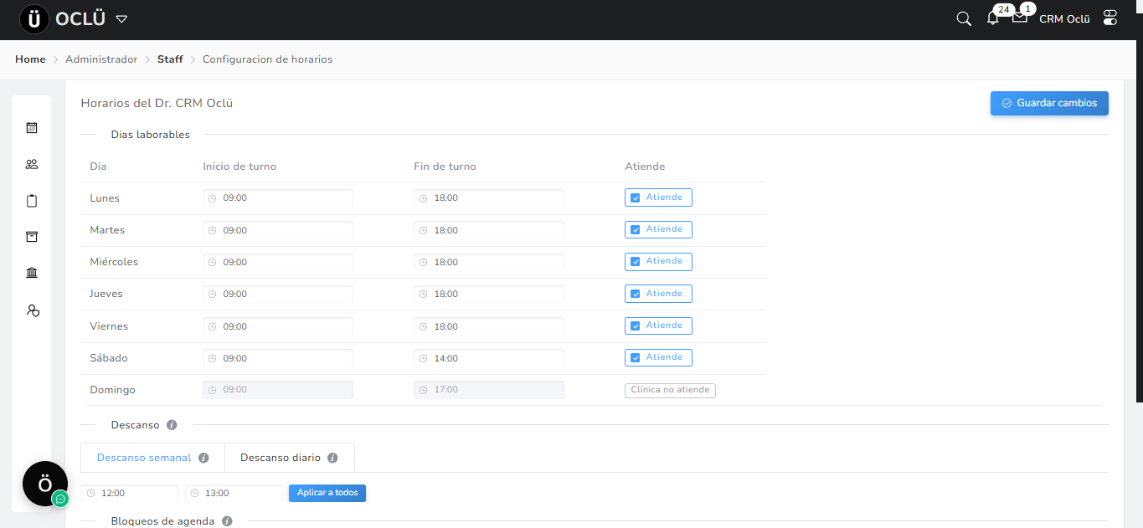Screen dimensions: 1143x528
Task: Go to Home breadcrumb
Action: point(30,59)
